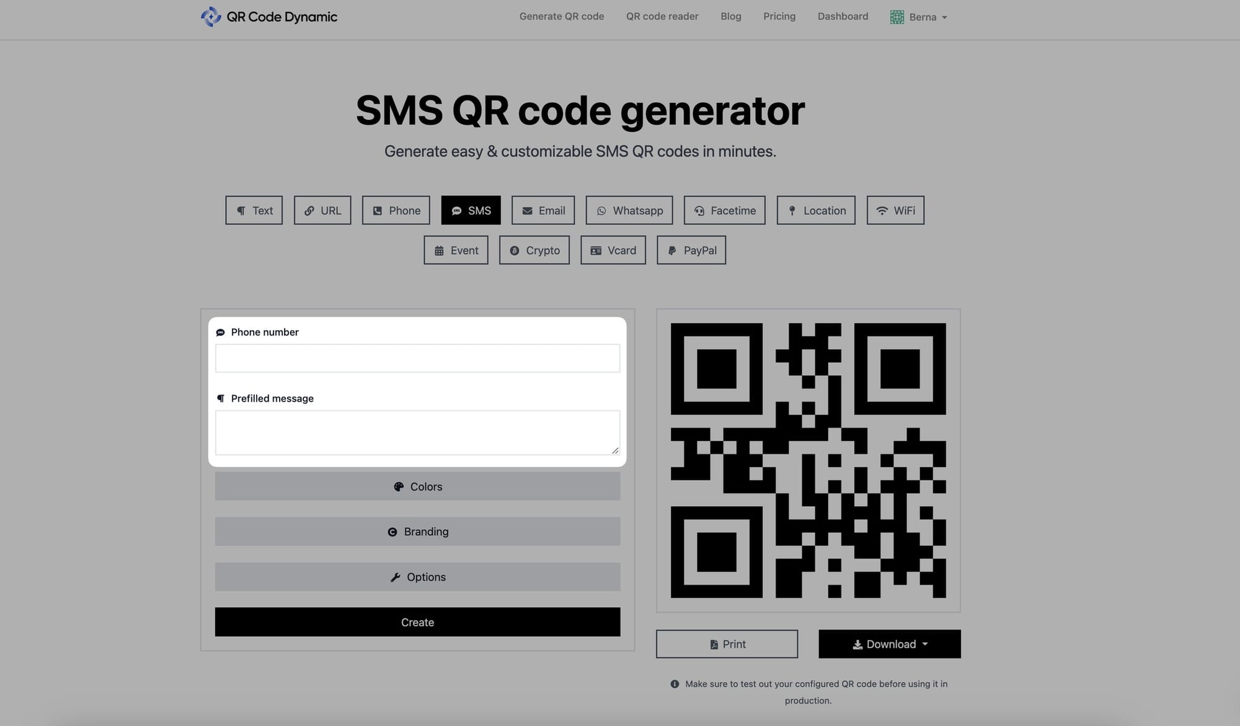Navigate to the Pricing page

coord(780,17)
